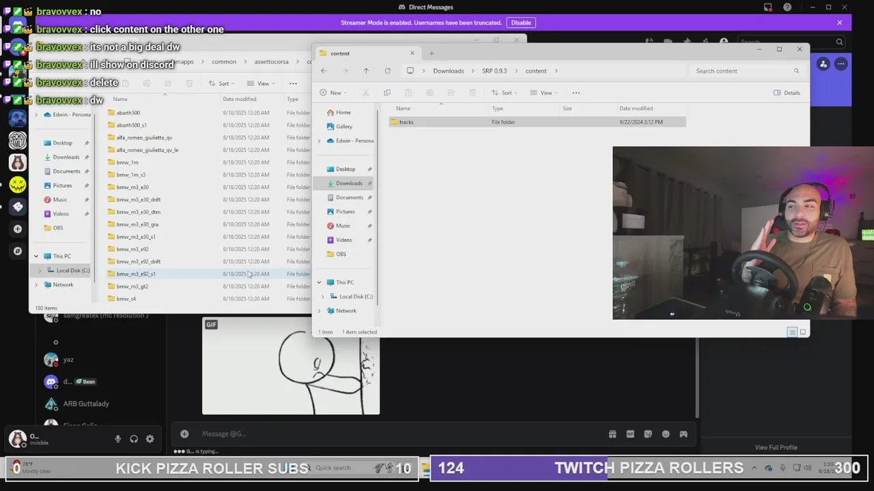
Task: Refresh the content folder window
Action: click(387, 71)
